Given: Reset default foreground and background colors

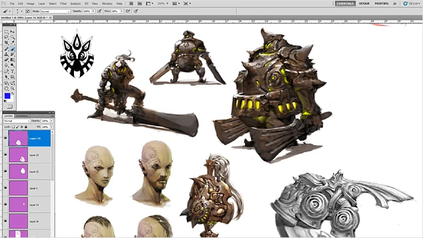Looking at the screenshot, I should coord(5,101).
